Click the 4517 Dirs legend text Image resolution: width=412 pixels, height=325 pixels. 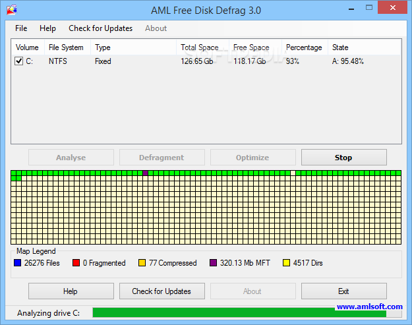tap(308, 263)
